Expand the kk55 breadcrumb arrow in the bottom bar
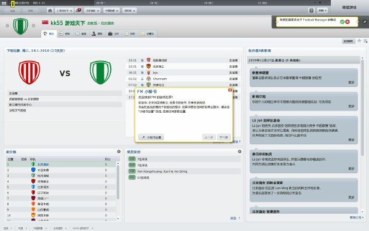This screenshot has height=231, width=369. click(x=92, y=228)
